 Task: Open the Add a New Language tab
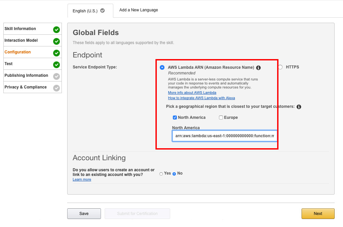pos(138,10)
